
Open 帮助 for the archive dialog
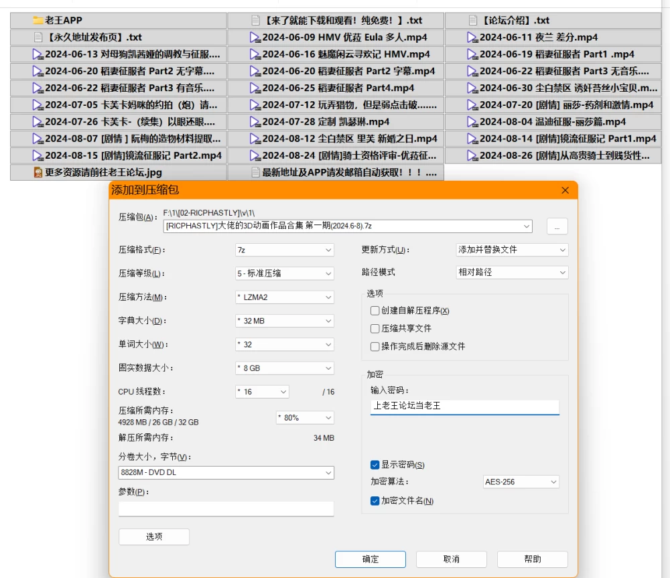pyautogui.click(x=533, y=559)
